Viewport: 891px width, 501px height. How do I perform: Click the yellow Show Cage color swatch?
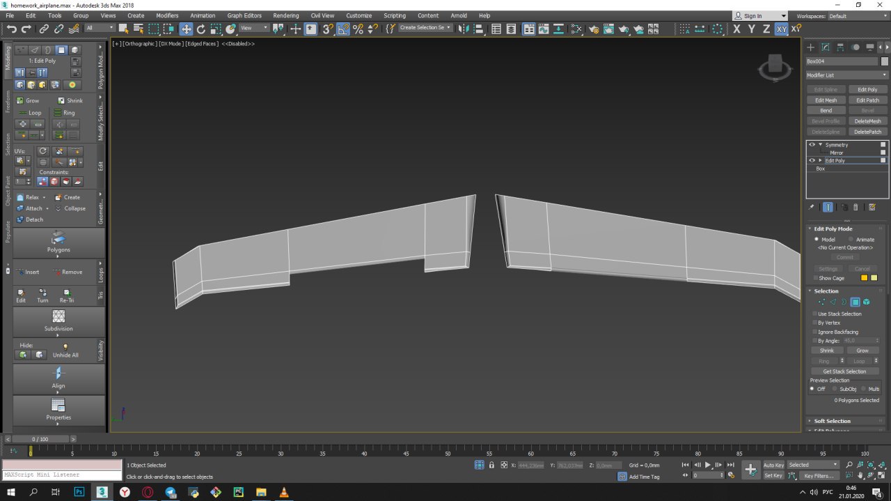(x=874, y=278)
